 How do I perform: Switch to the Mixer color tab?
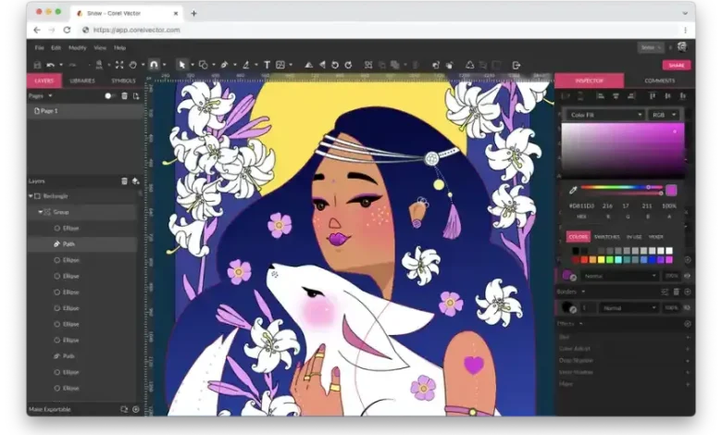pos(655,237)
